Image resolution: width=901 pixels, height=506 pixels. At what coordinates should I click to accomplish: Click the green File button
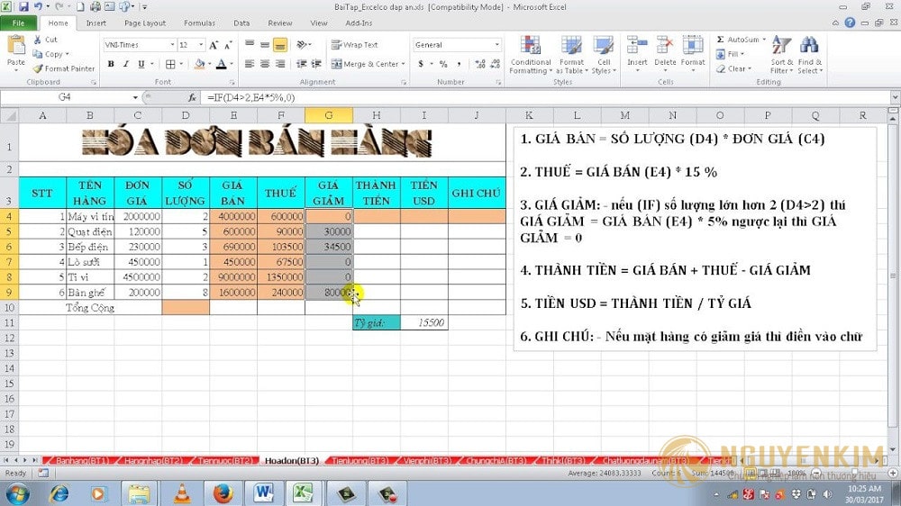click(x=19, y=23)
